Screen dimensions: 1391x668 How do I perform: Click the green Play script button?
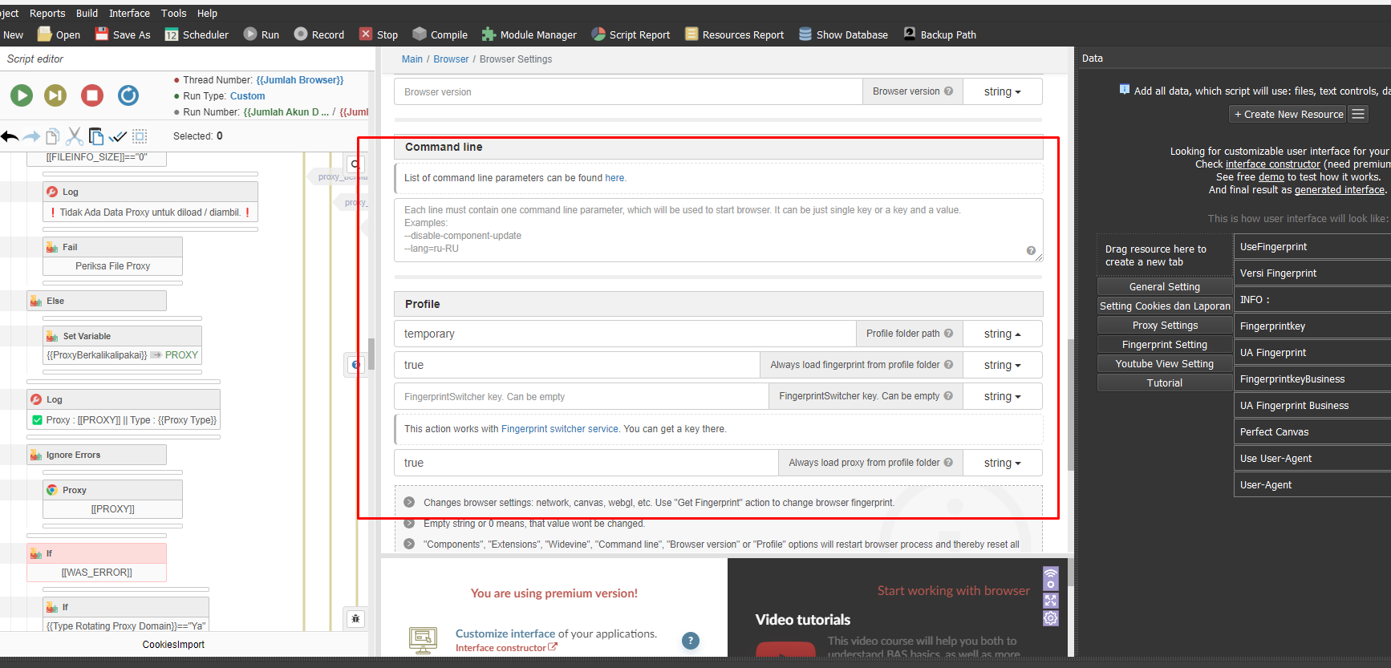22,95
